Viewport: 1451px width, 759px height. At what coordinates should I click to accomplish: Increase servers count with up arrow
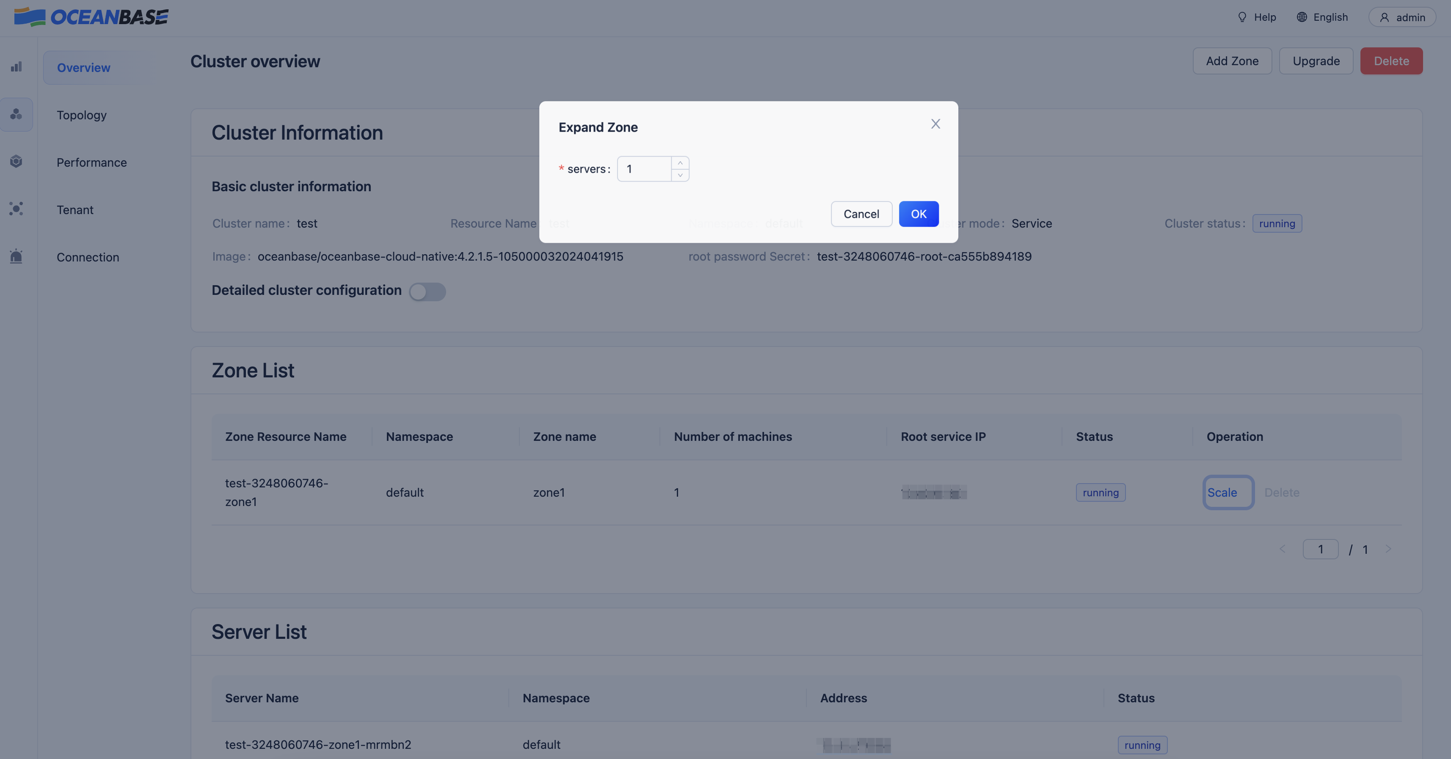point(680,163)
